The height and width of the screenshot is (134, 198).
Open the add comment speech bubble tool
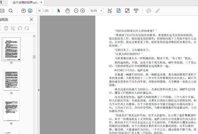pyautogui.click(x=149, y=11)
